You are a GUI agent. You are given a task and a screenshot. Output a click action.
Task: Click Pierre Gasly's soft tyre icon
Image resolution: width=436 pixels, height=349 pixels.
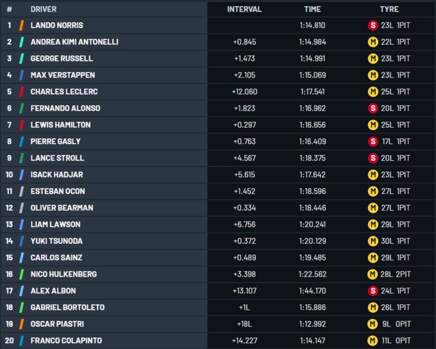[371, 142]
